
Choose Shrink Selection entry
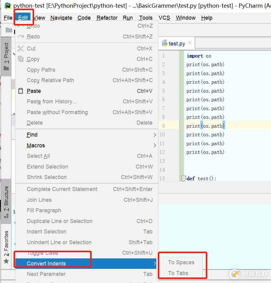pos(87,177)
